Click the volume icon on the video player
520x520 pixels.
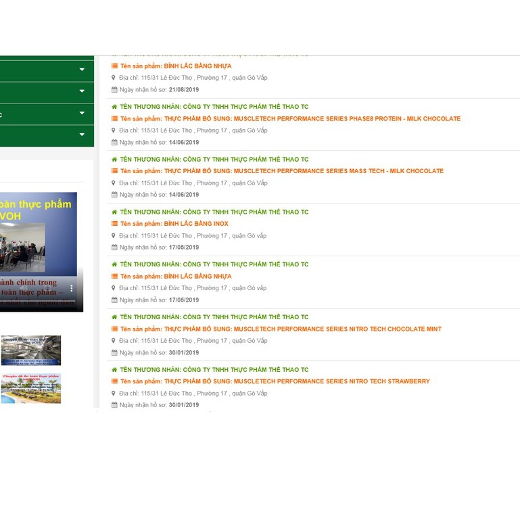pos(23,289)
